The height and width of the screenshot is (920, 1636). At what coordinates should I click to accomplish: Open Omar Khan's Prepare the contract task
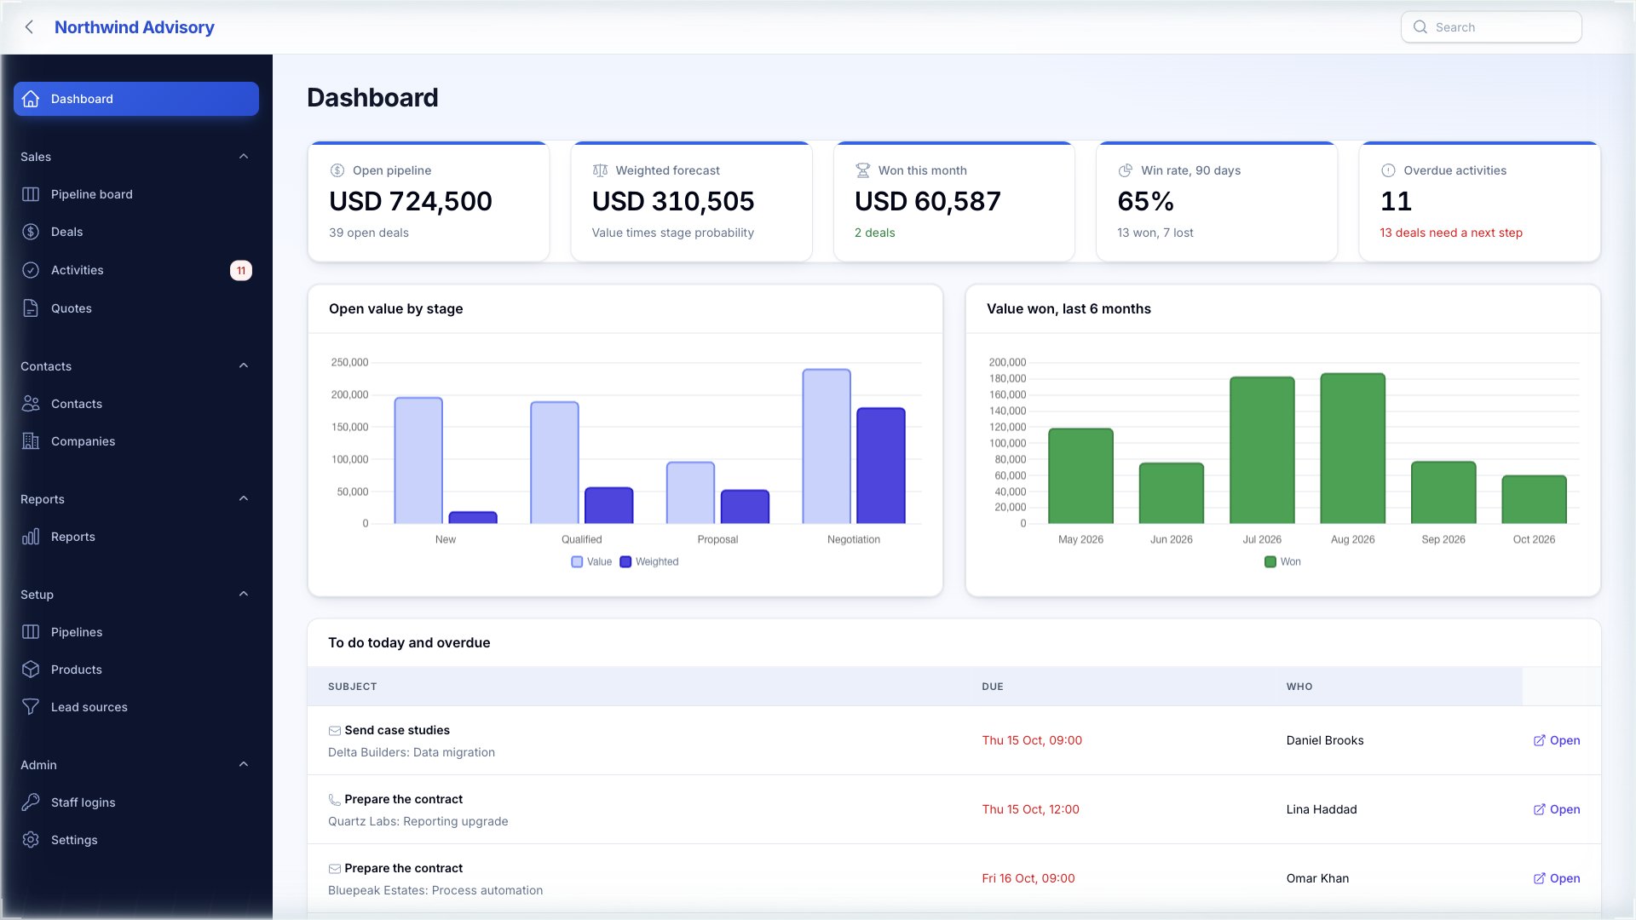pyautogui.click(x=1556, y=878)
